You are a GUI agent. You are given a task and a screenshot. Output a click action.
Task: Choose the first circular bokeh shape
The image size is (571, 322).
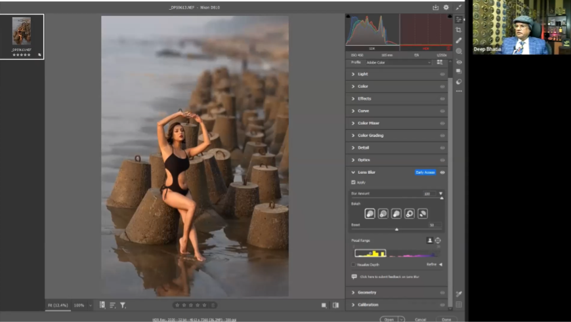pyautogui.click(x=370, y=213)
